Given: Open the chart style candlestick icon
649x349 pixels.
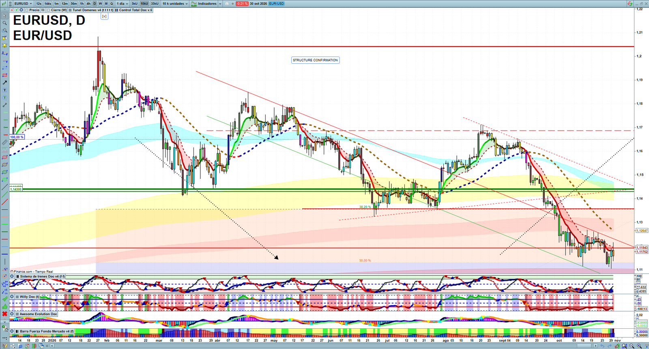Looking at the screenshot, I should click(x=4, y=4).
